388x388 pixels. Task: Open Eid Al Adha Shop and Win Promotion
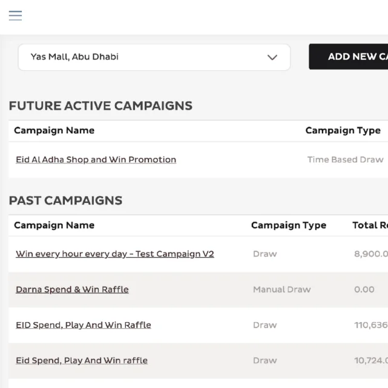pos(96,160)
